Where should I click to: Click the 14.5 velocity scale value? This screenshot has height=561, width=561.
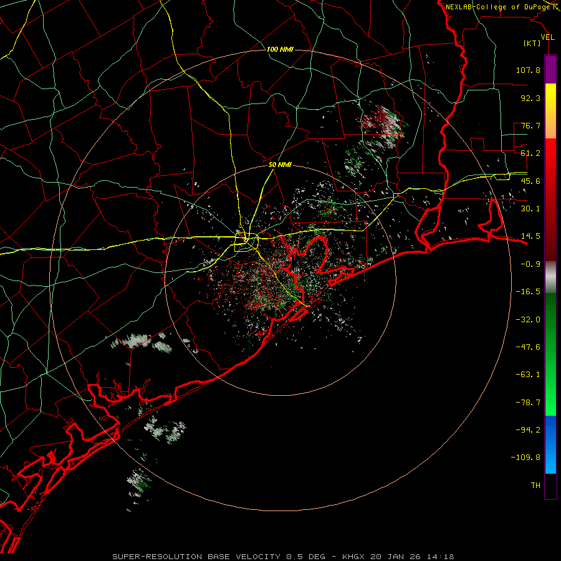pyautogui.click(x=530, y=236)
